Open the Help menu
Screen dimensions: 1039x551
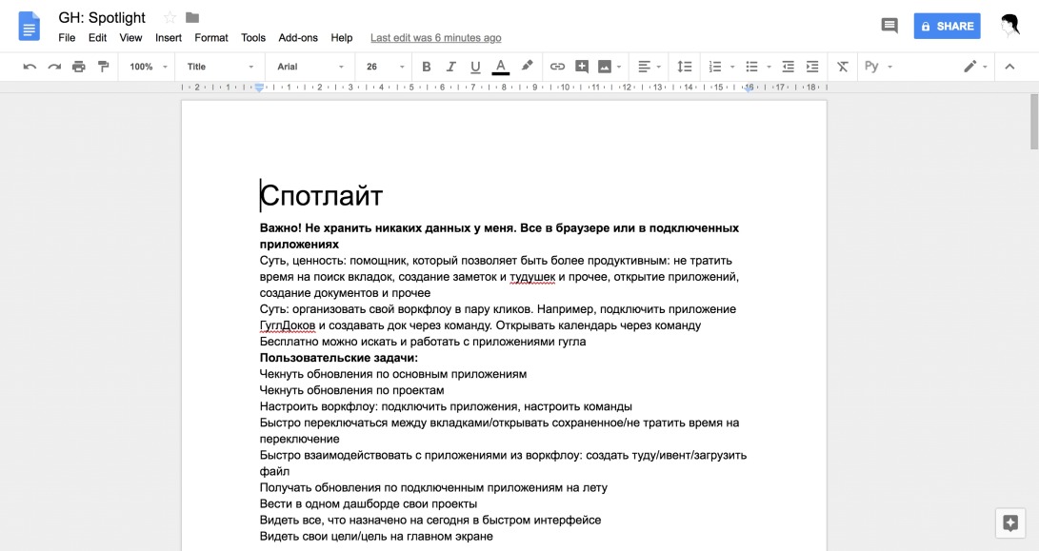point(342,38)
